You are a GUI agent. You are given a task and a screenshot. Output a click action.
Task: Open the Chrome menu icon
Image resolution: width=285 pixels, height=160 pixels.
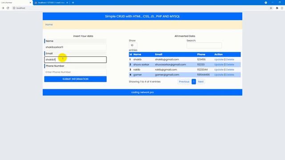282,8
